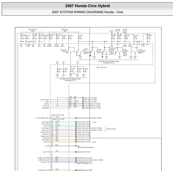Click connector triangle J below fuse 17
This screenshot has width=173, height=171.
tap(78, 76)
